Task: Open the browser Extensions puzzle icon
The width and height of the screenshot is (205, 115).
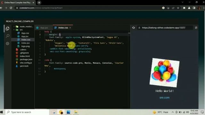Action: [x=184, y=8]
